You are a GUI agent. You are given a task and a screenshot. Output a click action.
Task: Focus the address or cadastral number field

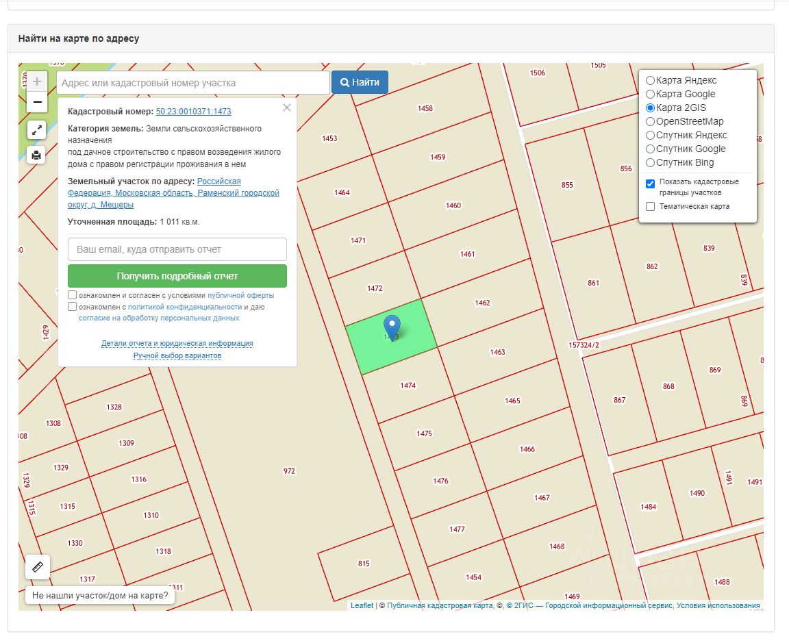click(193, 82)
